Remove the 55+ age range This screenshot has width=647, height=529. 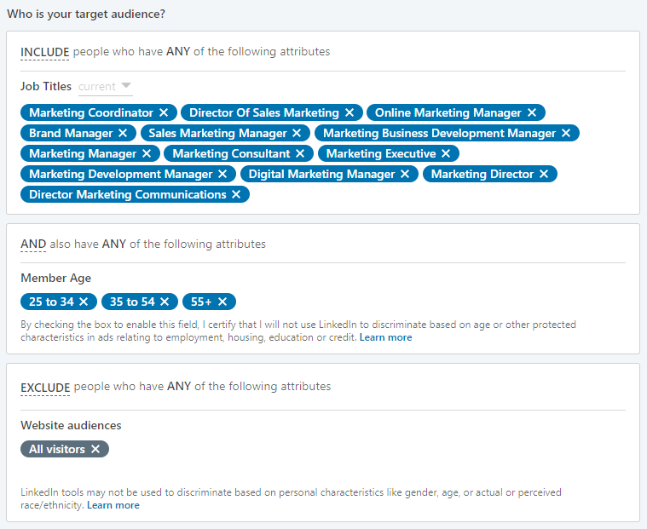click(222, 302)
